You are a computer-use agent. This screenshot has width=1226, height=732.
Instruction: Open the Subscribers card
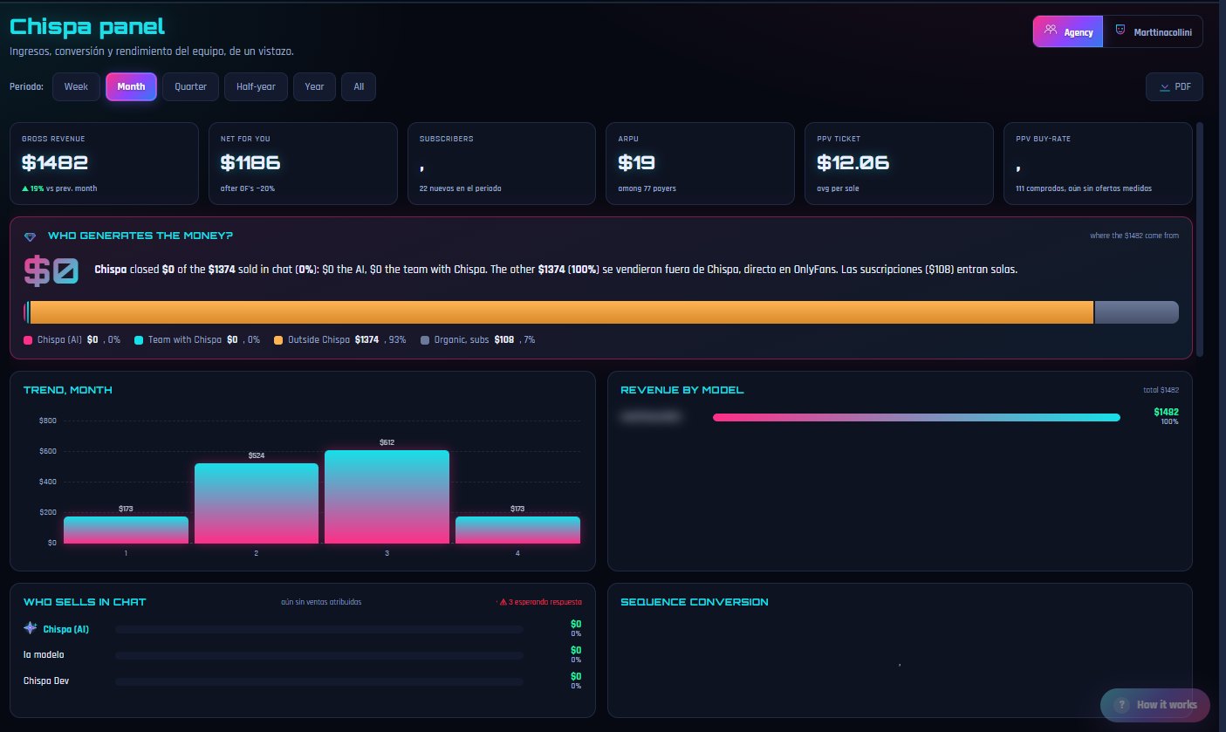(x=502, y=164)
